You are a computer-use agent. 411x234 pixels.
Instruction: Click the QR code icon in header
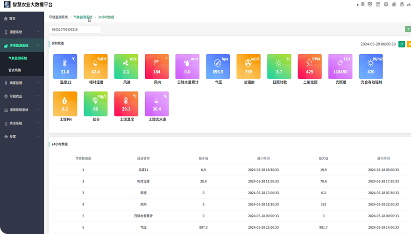click(x=378, y=4)
